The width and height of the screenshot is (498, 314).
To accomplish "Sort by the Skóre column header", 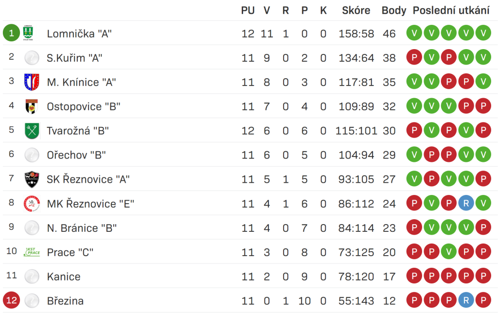I will [x=356, y=11].
